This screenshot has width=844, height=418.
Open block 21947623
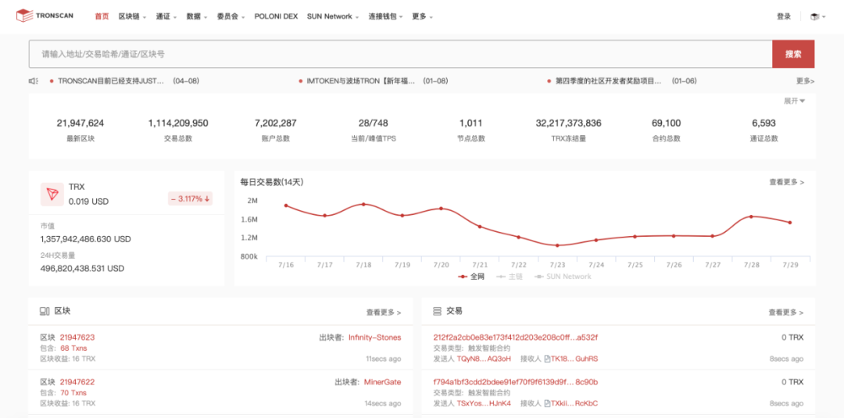coord(77,338)
